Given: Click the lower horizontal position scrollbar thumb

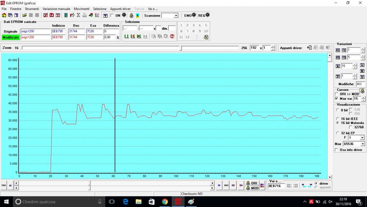Looking at the screenshot, I should coord(90,188).
